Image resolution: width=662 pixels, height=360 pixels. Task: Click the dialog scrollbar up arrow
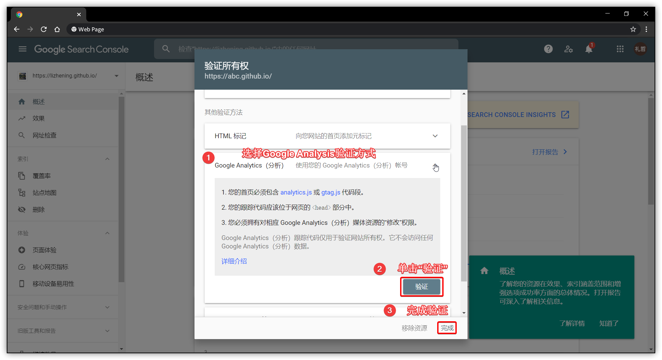click(x=464, y=94)
